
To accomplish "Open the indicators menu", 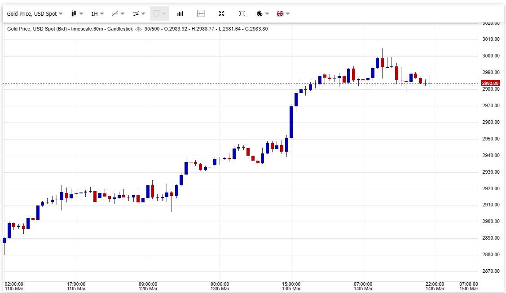I will click(139, 13).
